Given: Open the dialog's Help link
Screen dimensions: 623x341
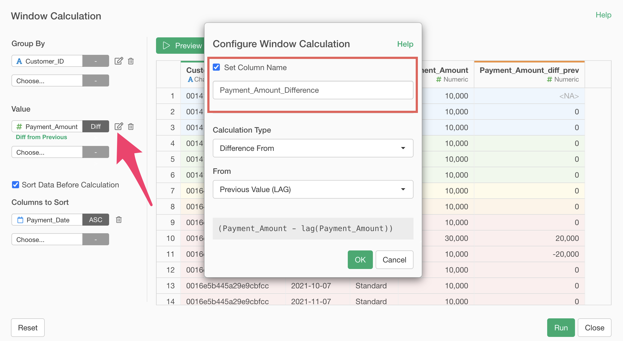Looking at the screenshot, I should point(405,44).
